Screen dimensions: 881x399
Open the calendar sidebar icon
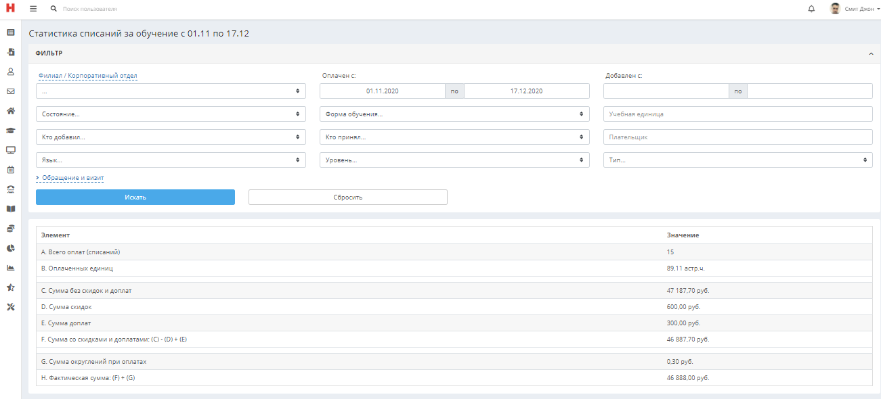tap(11, 170)
